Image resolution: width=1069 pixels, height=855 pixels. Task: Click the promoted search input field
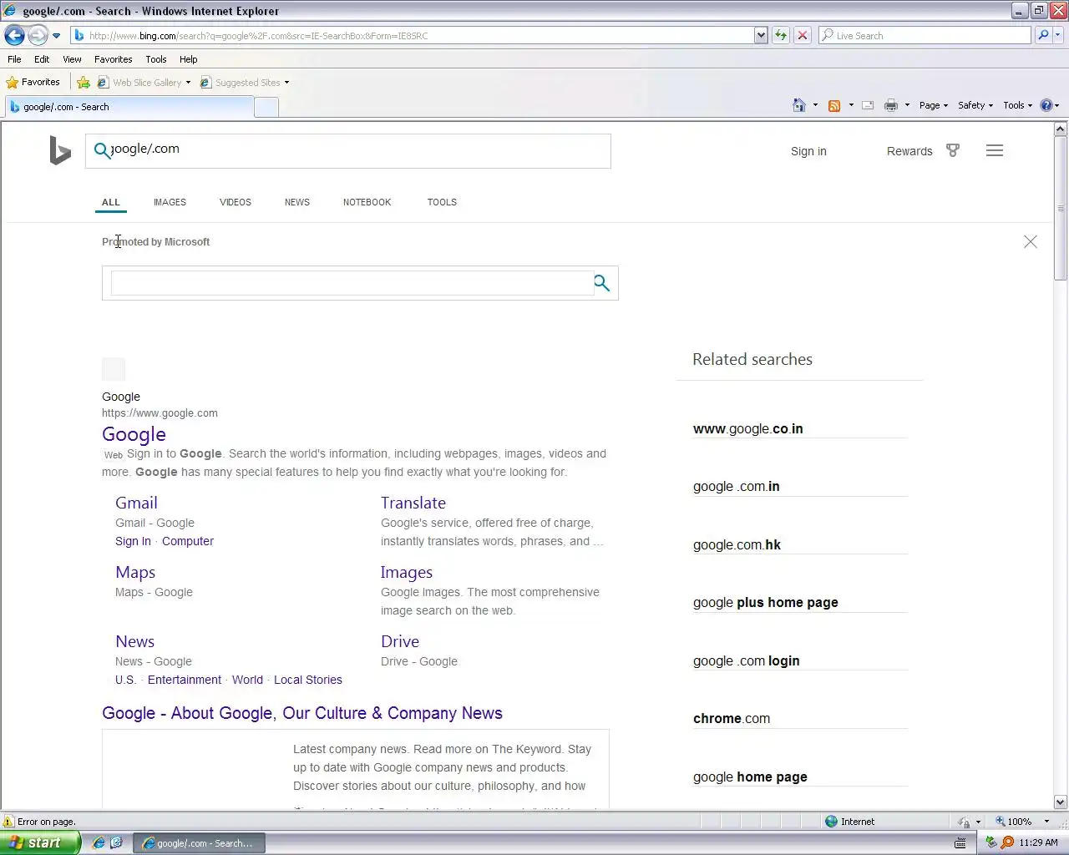(351, 283)
